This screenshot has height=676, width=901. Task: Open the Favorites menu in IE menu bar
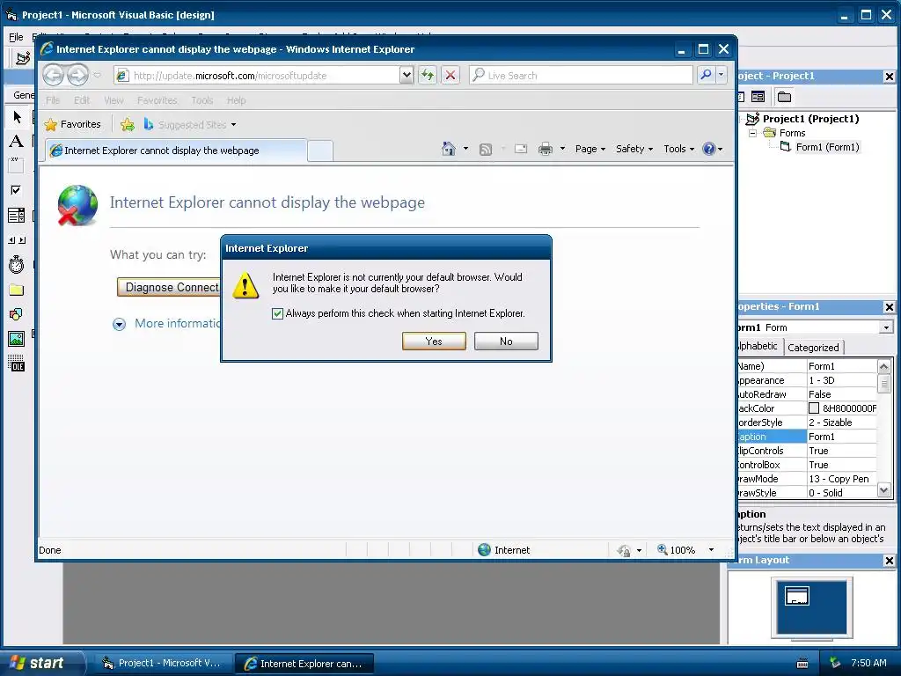click(157, 100)
